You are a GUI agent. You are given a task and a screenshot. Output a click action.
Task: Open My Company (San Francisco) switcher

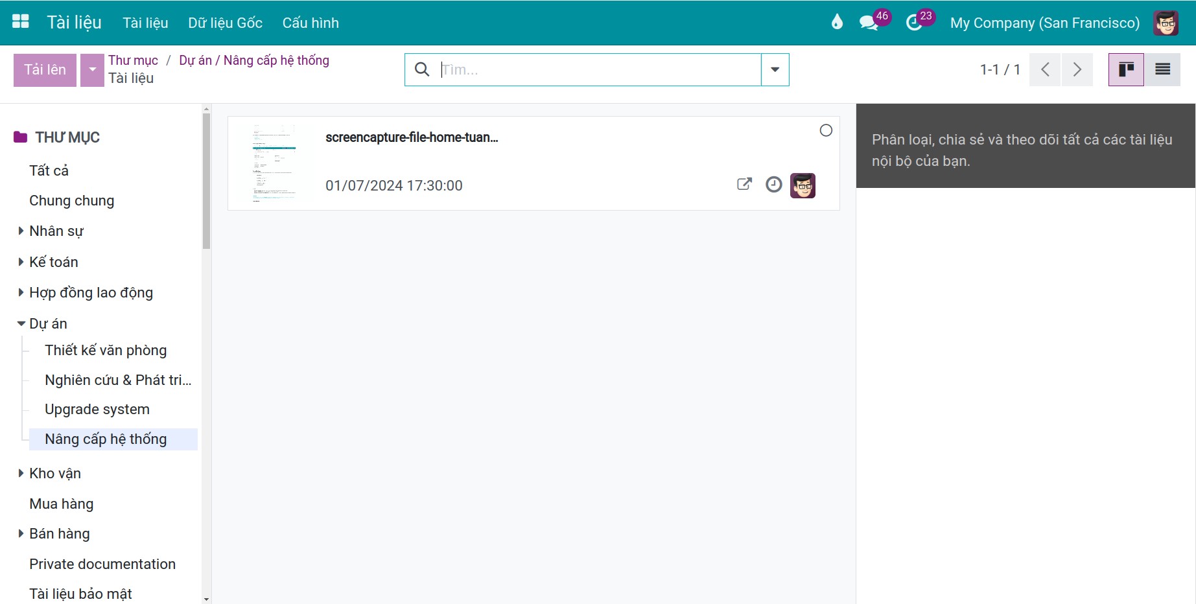1045,23
